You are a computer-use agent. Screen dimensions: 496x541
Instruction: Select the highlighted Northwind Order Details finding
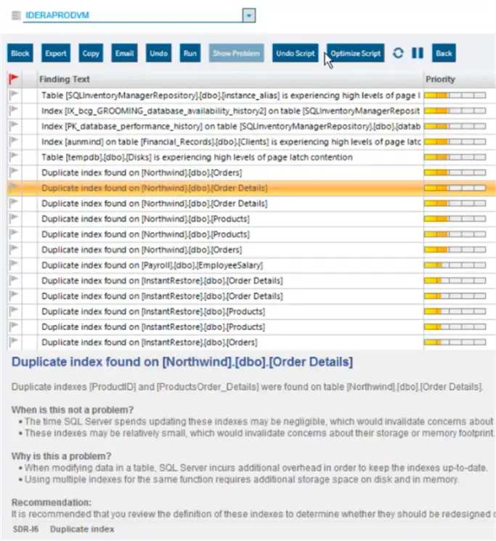(155, 188)
